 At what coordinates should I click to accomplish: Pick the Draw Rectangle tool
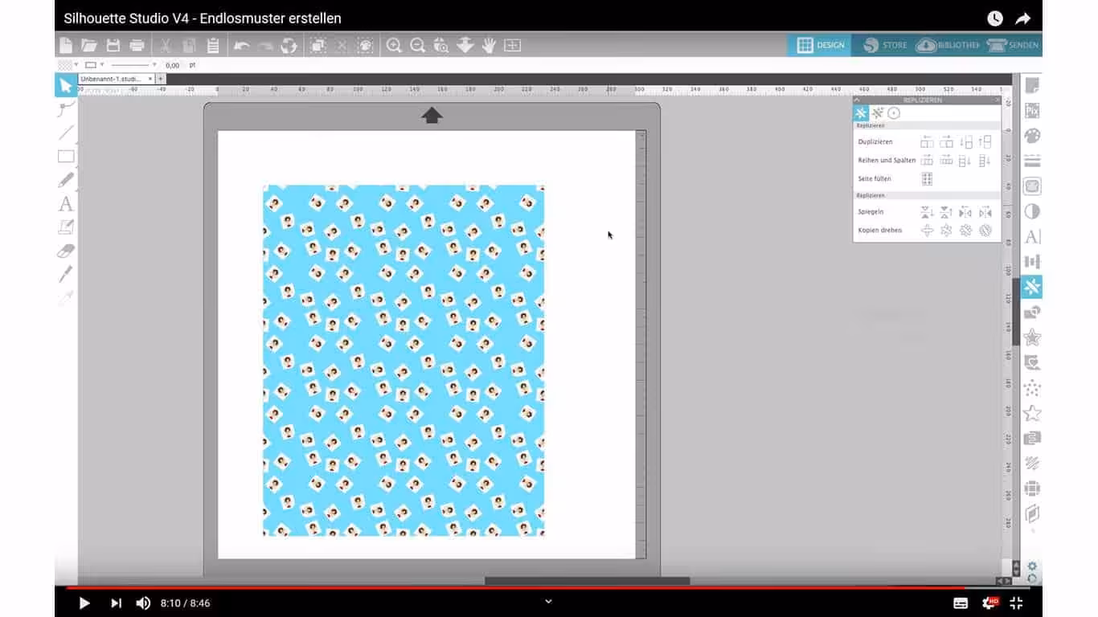click(66, 157)
